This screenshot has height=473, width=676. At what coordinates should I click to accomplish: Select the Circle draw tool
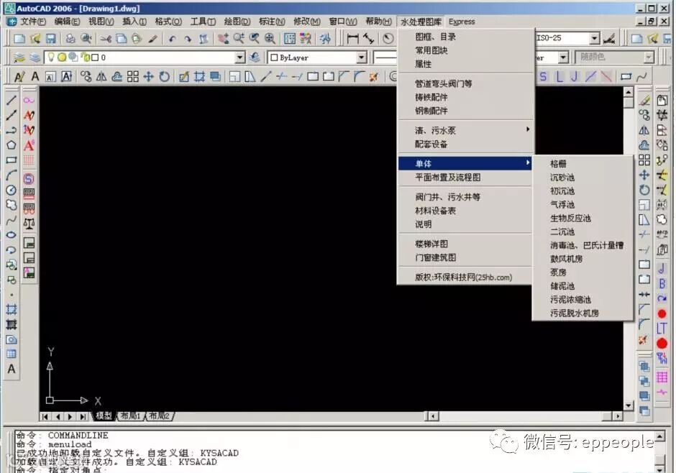[x=12, y=190]
